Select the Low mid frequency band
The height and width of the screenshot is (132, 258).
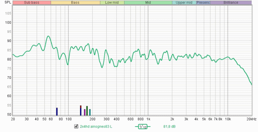pyautogui.click(x=112, y=3)
